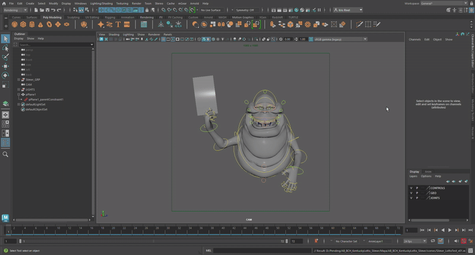Image resolution: width=475 pixels, height=255 pixels.
Task: Select the poly sphere shelf icon
Action: click(x=14, y=24)
